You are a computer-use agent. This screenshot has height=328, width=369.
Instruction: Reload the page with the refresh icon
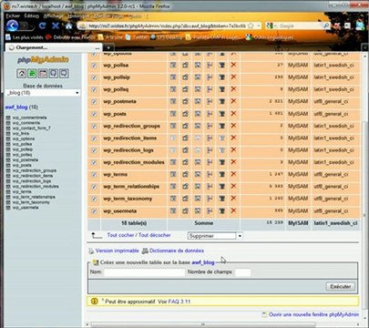click(42, 26)
